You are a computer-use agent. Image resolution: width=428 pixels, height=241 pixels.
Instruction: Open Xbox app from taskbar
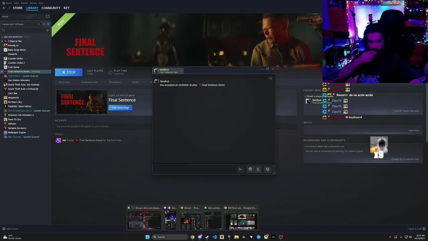tap(266, 237)
